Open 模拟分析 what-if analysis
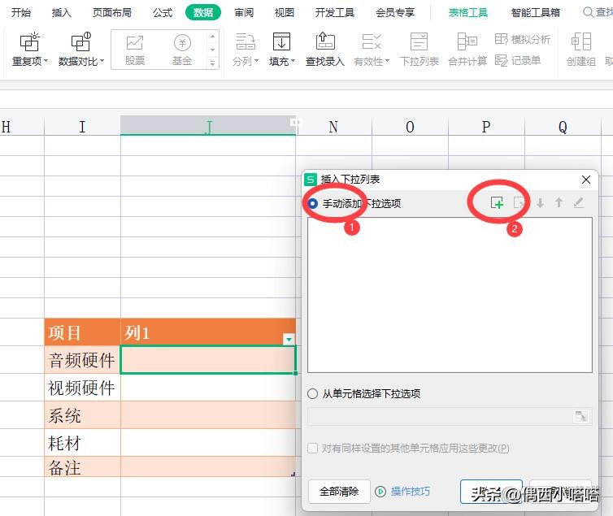Viewport: 613px width, 516px height. coord(522,39)
